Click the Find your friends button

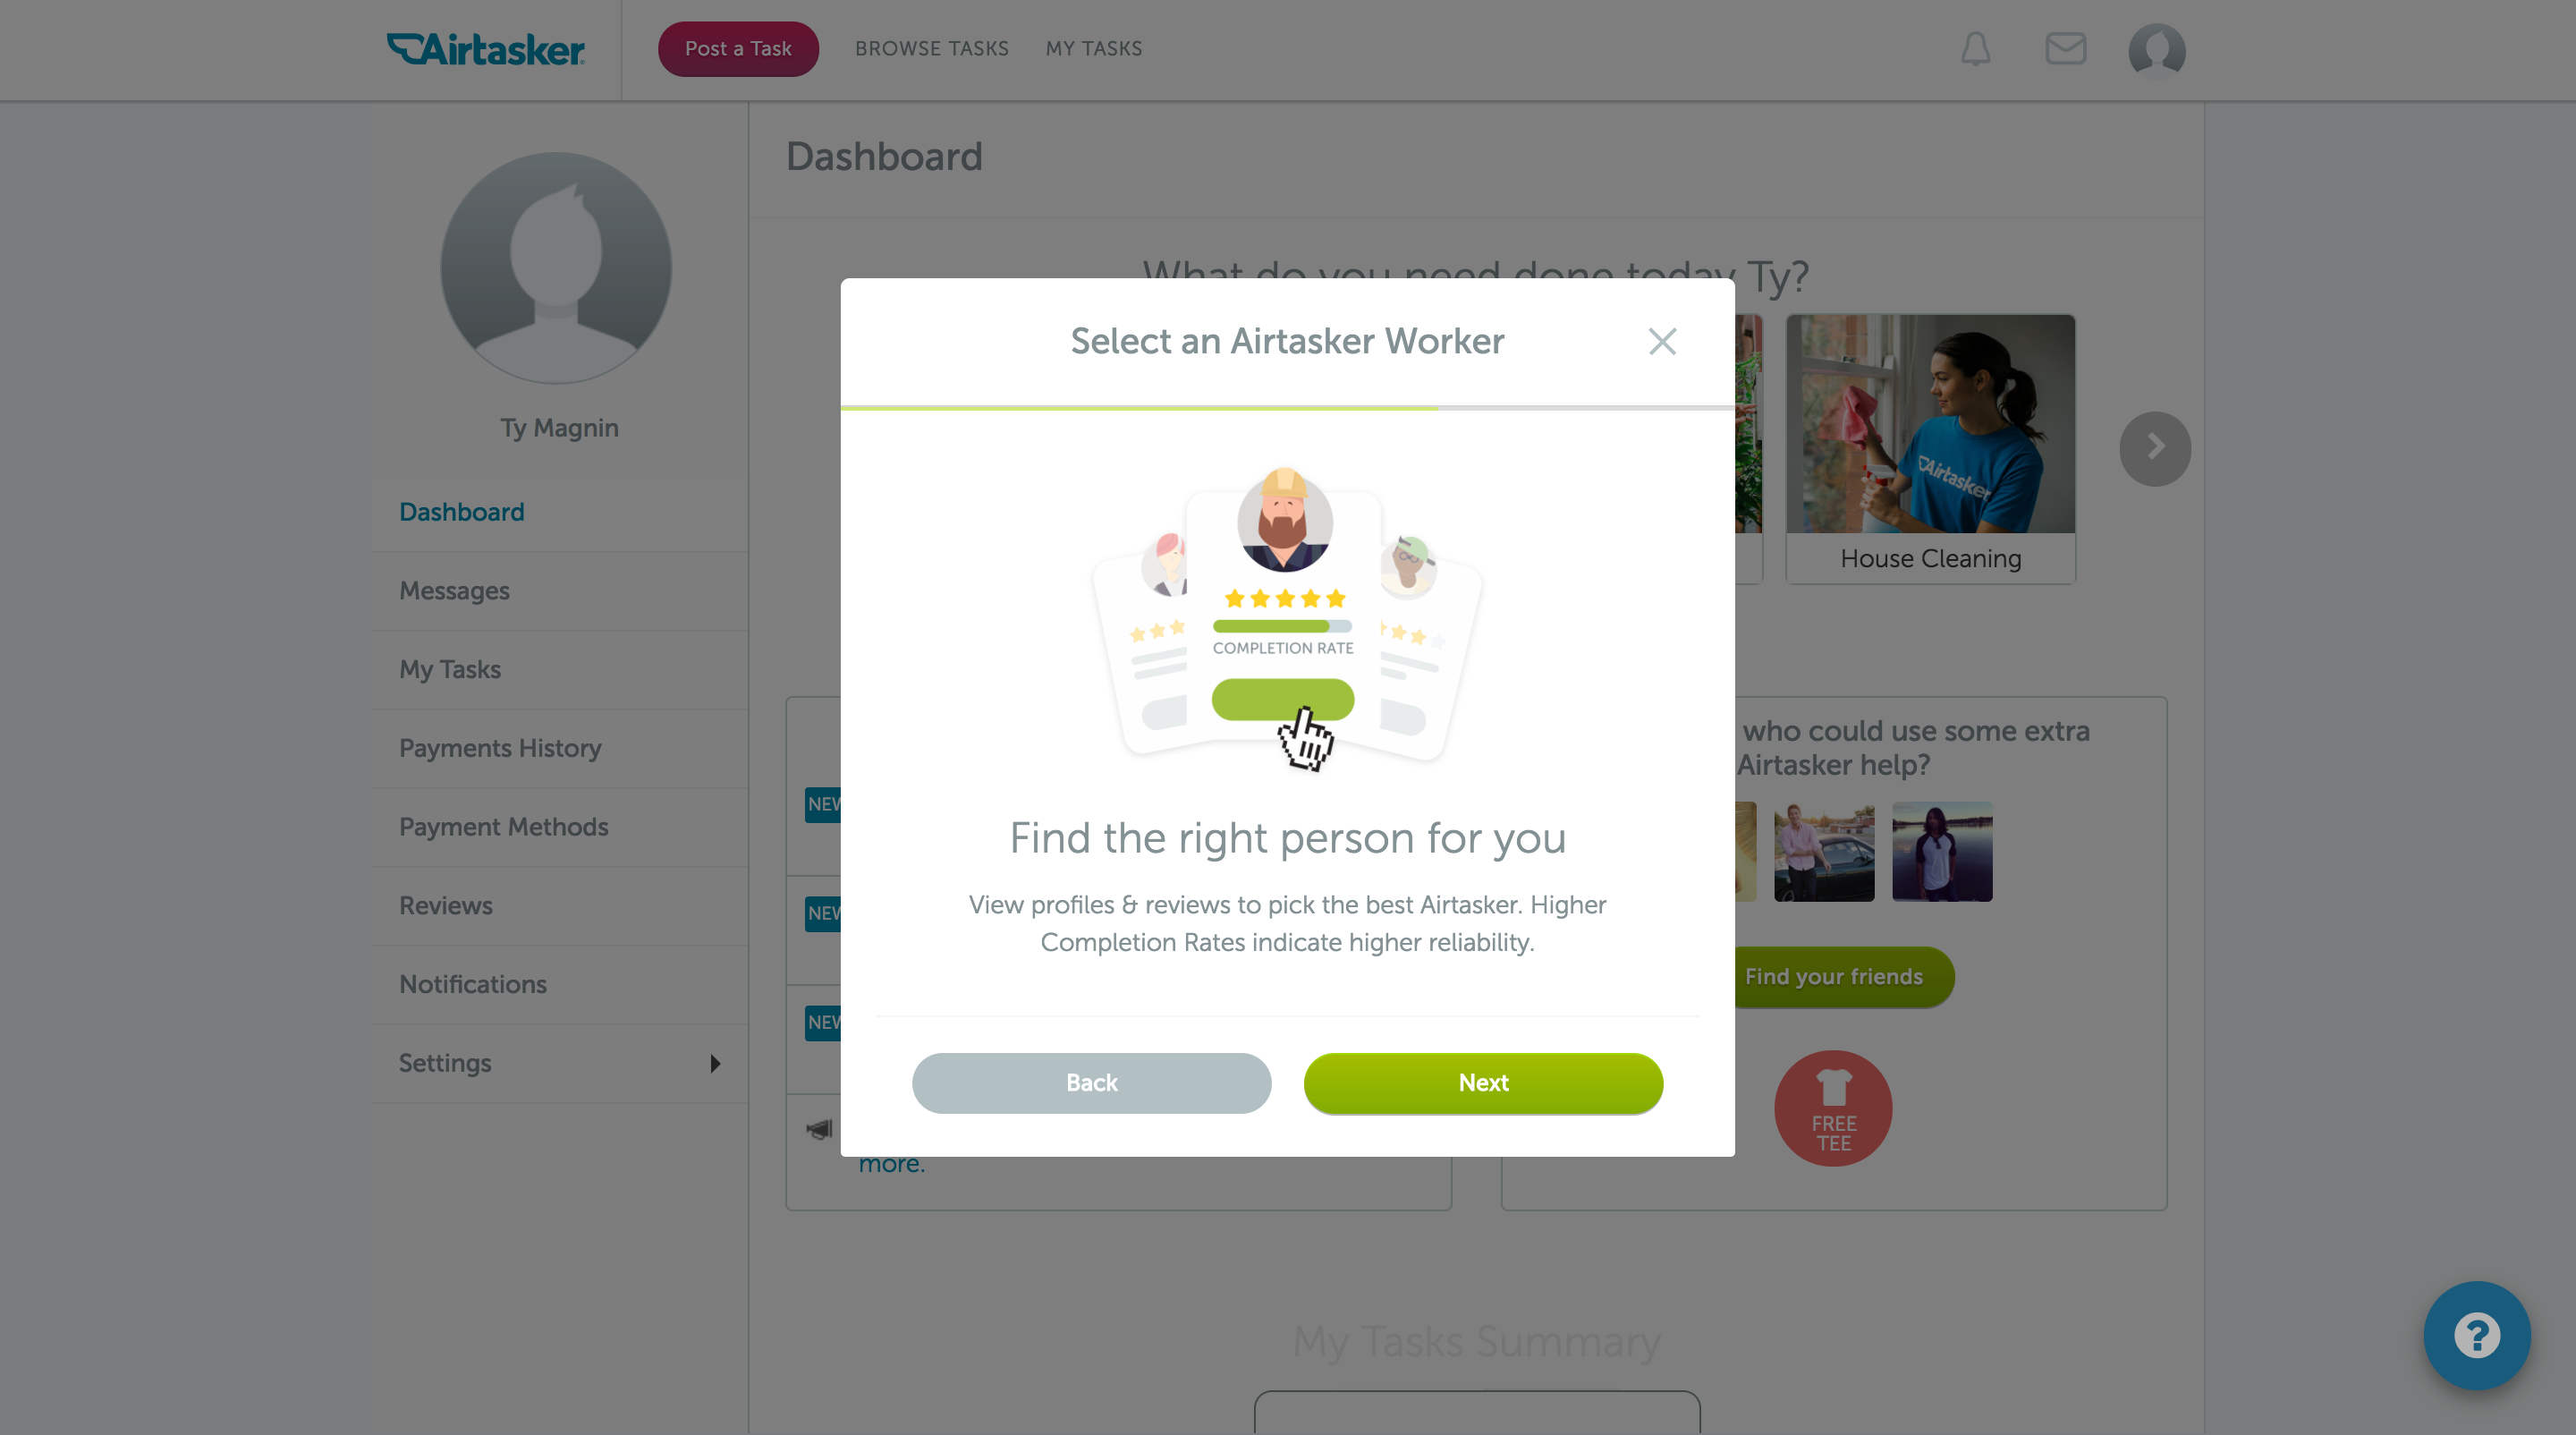[1833, 977]
